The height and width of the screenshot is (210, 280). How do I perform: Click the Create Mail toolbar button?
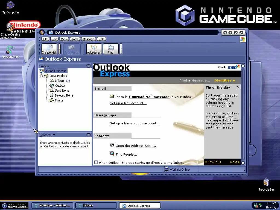pyautogui.click(x=49, y=49)
